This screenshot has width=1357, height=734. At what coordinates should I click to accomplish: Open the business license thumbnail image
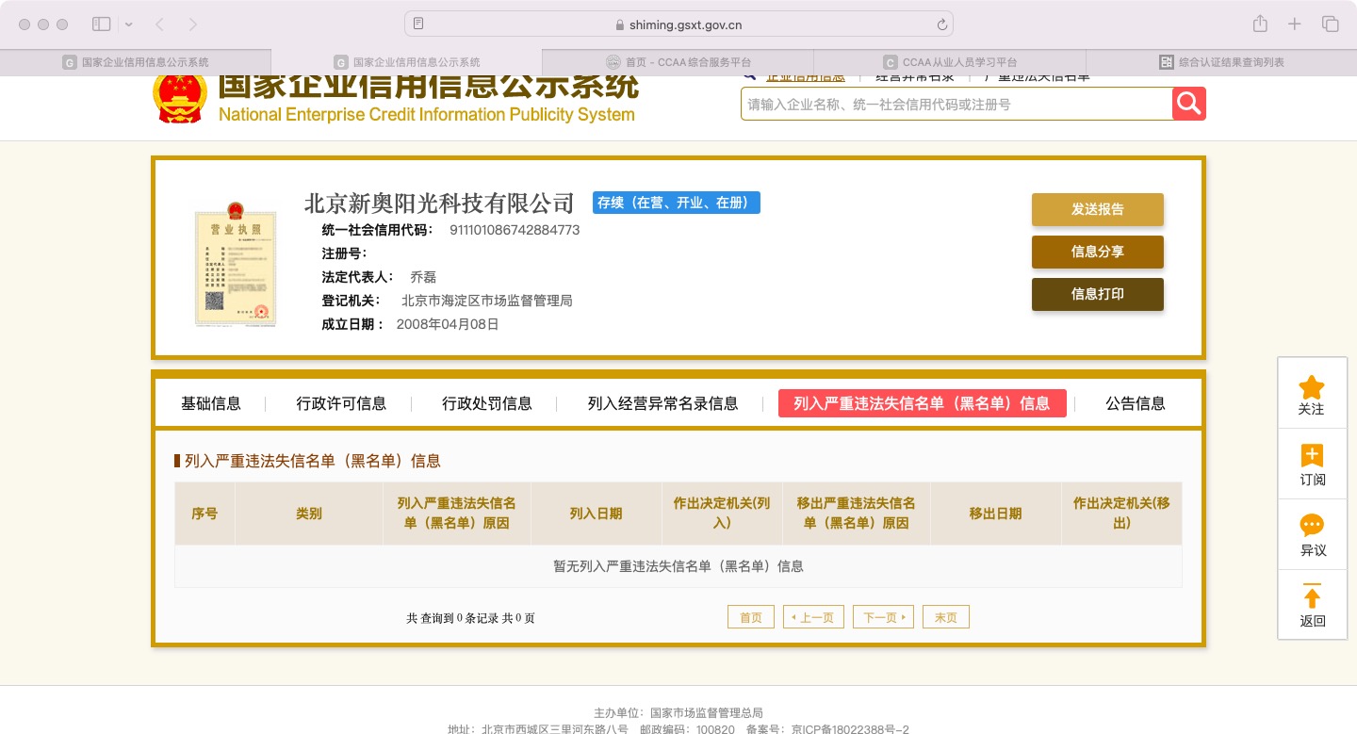tap(236, 264)
